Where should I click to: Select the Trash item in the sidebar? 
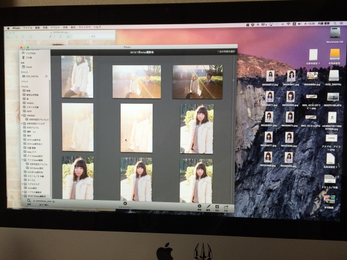pyautogui.click(x=30, y=57)
